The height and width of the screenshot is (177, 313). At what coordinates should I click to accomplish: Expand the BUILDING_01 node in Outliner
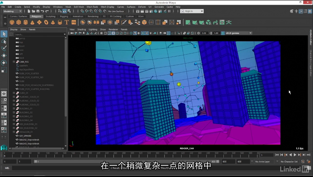pyautogui.click(x=14, y=109)
